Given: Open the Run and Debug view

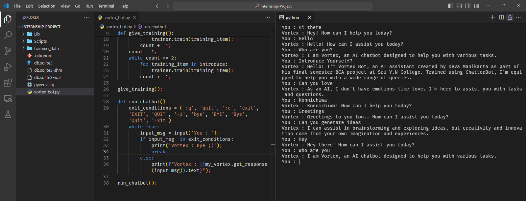Looking at the screenshot, I should pos(8,67).
